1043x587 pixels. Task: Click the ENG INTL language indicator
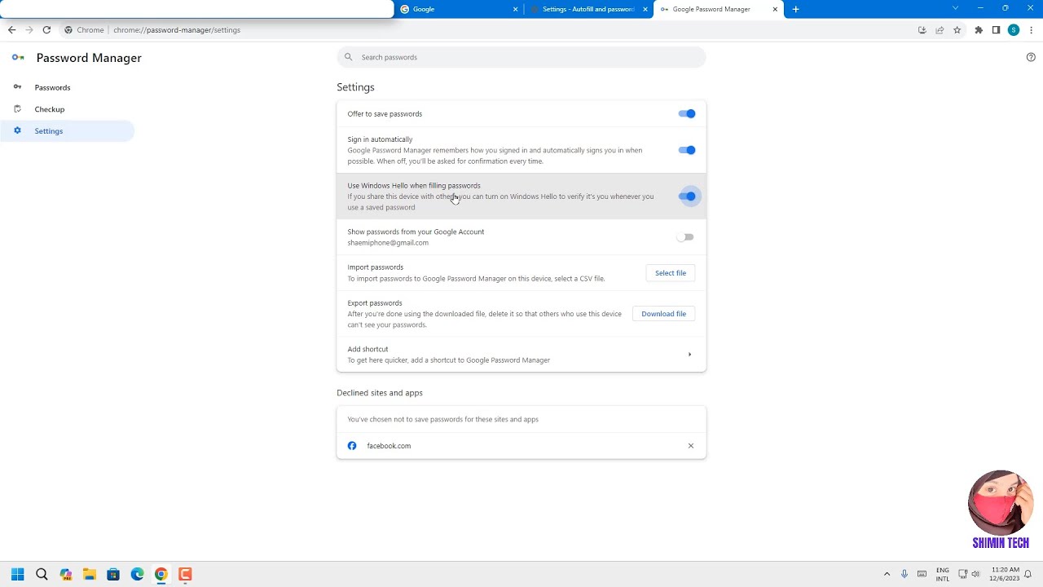(x=943, y=574)
